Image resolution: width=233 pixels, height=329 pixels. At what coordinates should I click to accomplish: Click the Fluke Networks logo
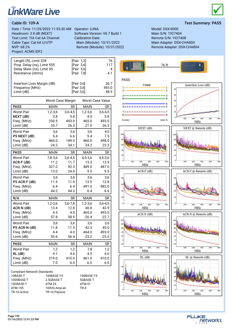point(204,319)
